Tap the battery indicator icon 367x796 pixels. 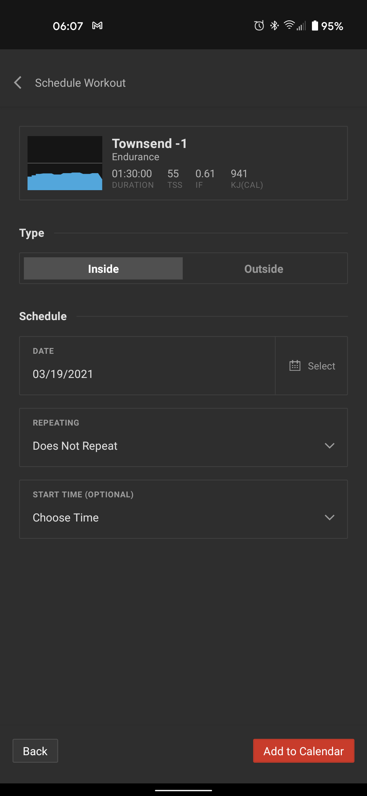pyautogui.click(x=315, y=26)
